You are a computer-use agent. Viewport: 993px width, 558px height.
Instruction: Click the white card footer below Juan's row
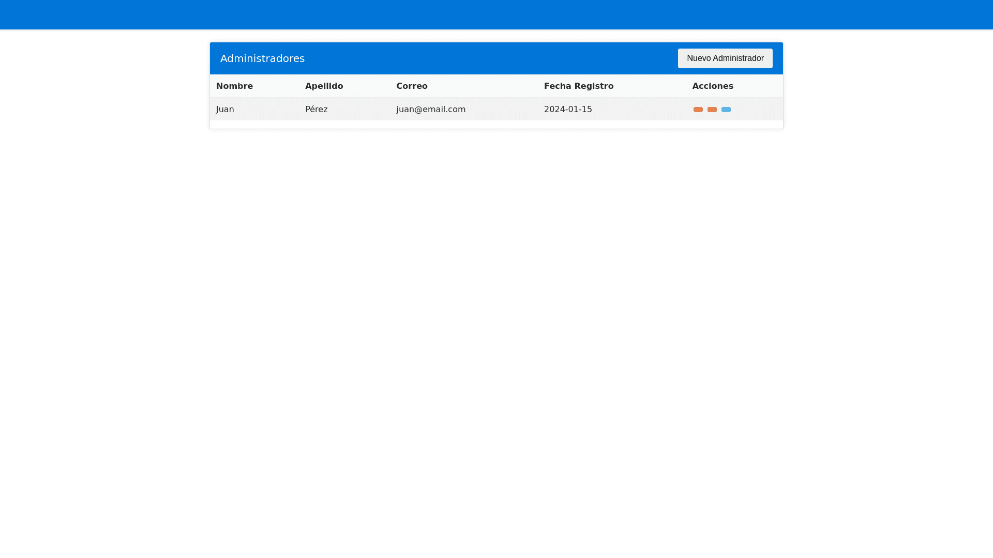pyautogui.click(x=496, y=125)
